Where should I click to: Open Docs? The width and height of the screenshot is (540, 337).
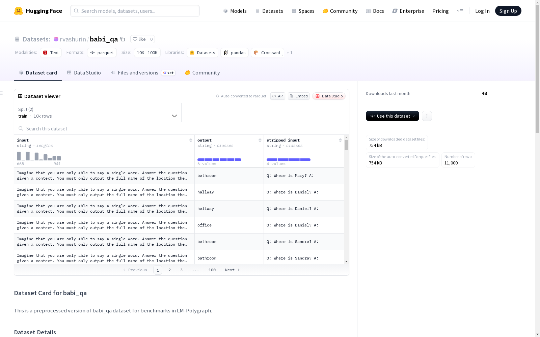pos(375,11)
